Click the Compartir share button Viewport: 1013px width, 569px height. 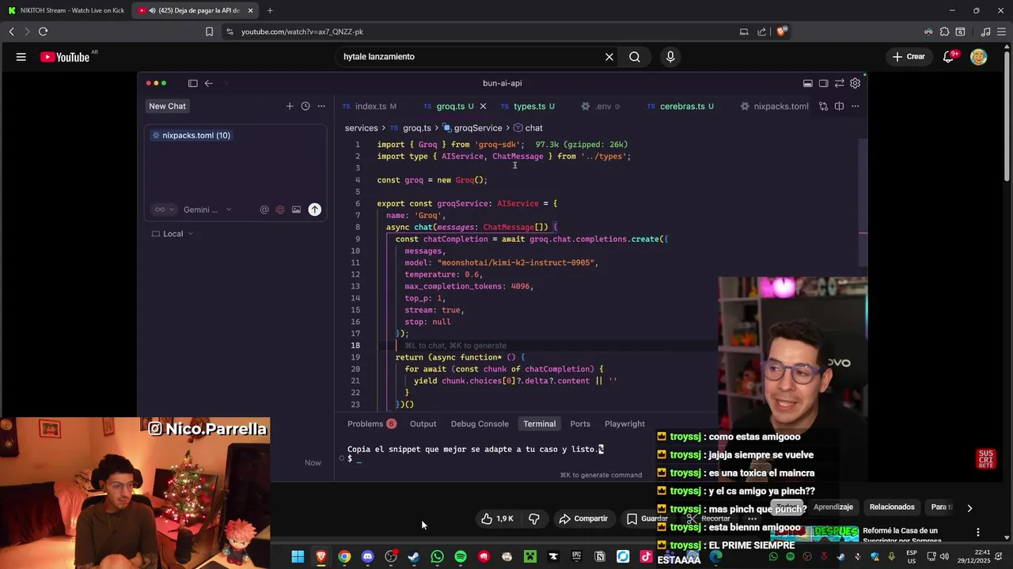583,518
